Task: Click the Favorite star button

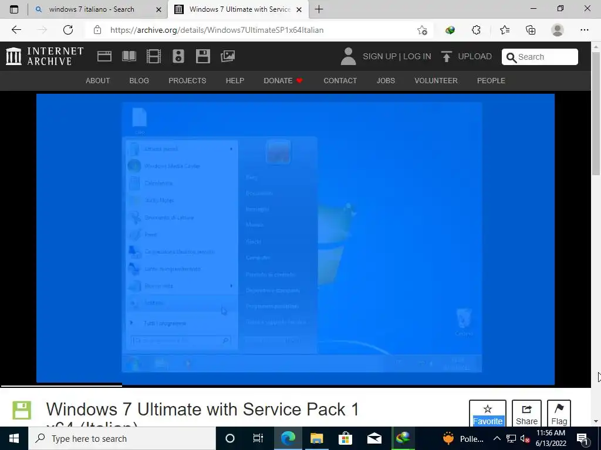Action: (x=488, y=414)
